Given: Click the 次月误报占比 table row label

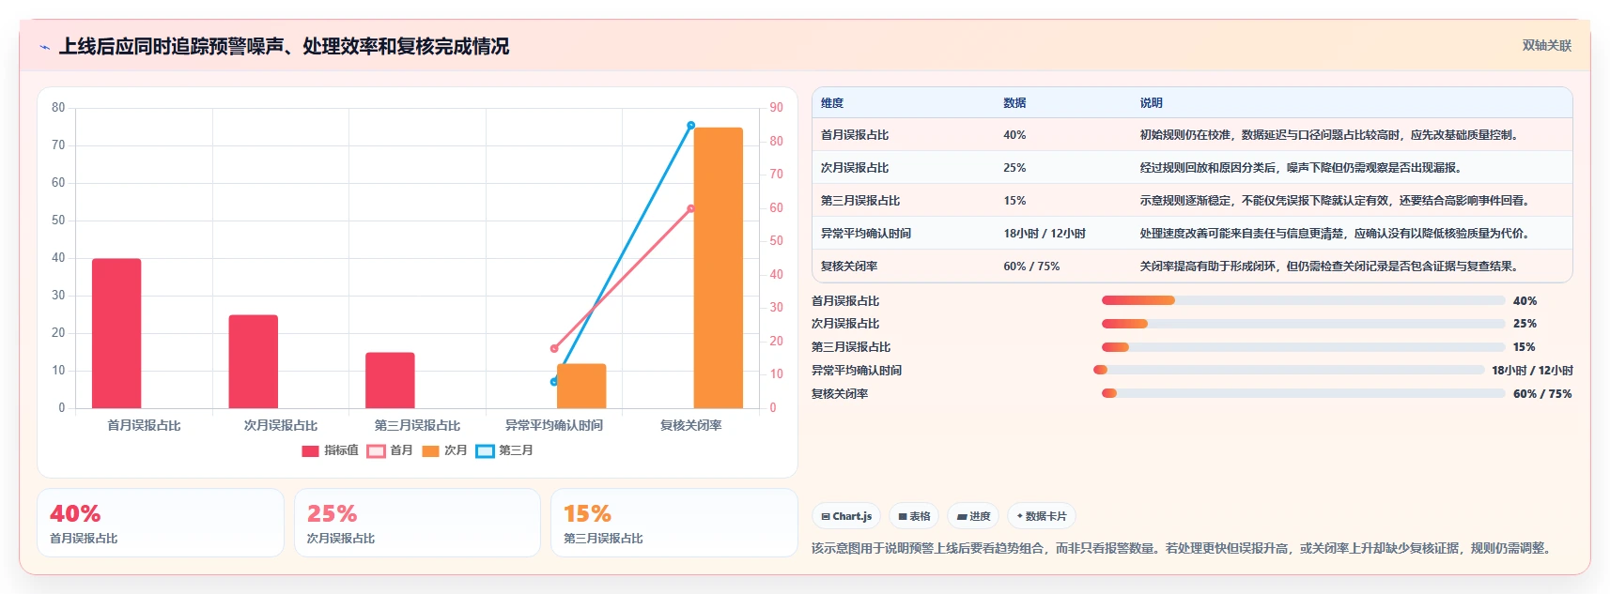Looking at the screenshot, I should tap(855, 168).
